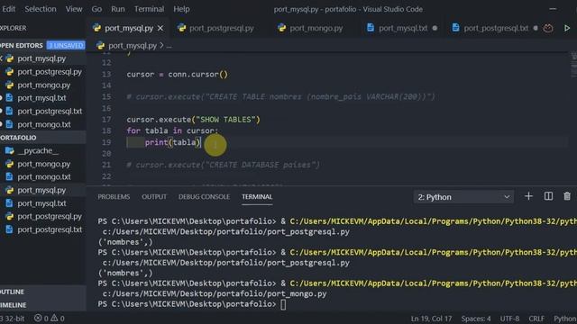Screen dimensions: 577x324
Task: Kill terminal with trash icon
Action: tap(567, 196)
